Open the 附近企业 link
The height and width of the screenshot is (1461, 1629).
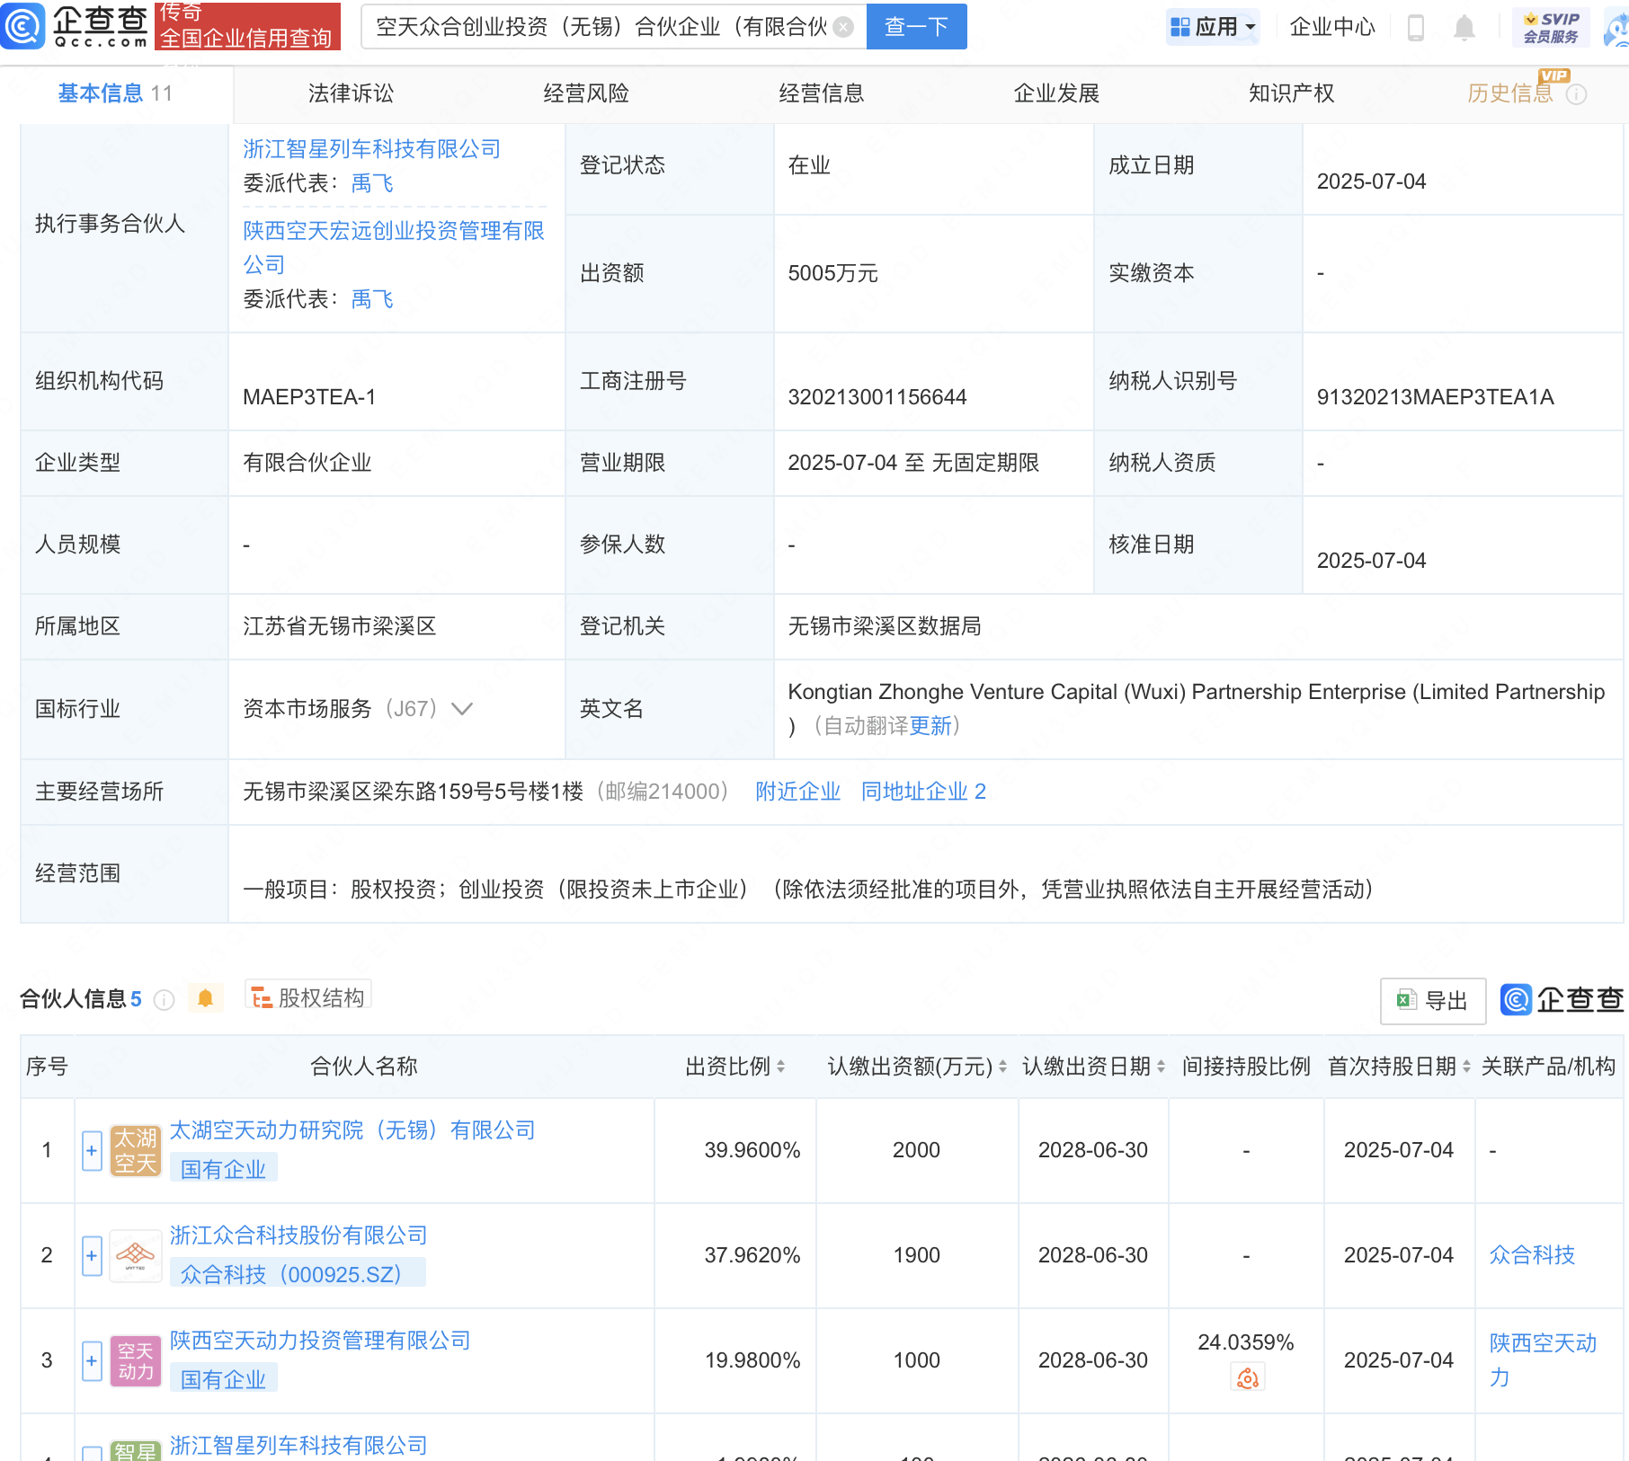797,792
